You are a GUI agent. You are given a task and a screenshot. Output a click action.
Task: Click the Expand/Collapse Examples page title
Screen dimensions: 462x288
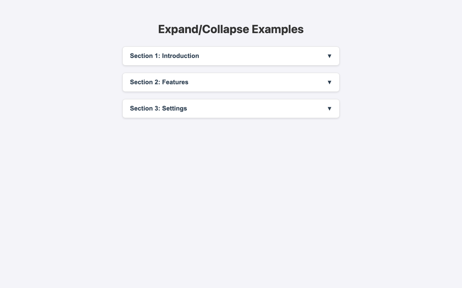231,29
